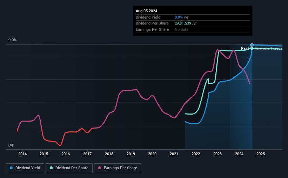Click the 2017 x-axis label
The height and width of the screenshot is (178, 288).
click(87, 154)
